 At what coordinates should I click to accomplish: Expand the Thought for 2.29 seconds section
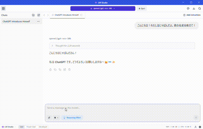coord(122,46)
